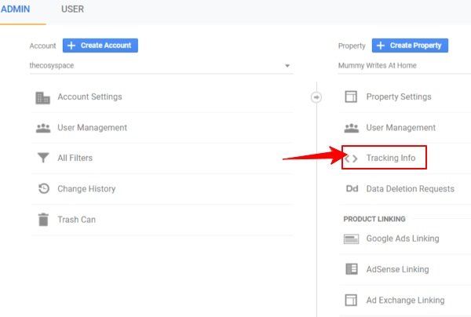The image size is (471, 317).
Task: Click the AdSense Linking icon
Action: pyautogui.click(x=352, y=269)
